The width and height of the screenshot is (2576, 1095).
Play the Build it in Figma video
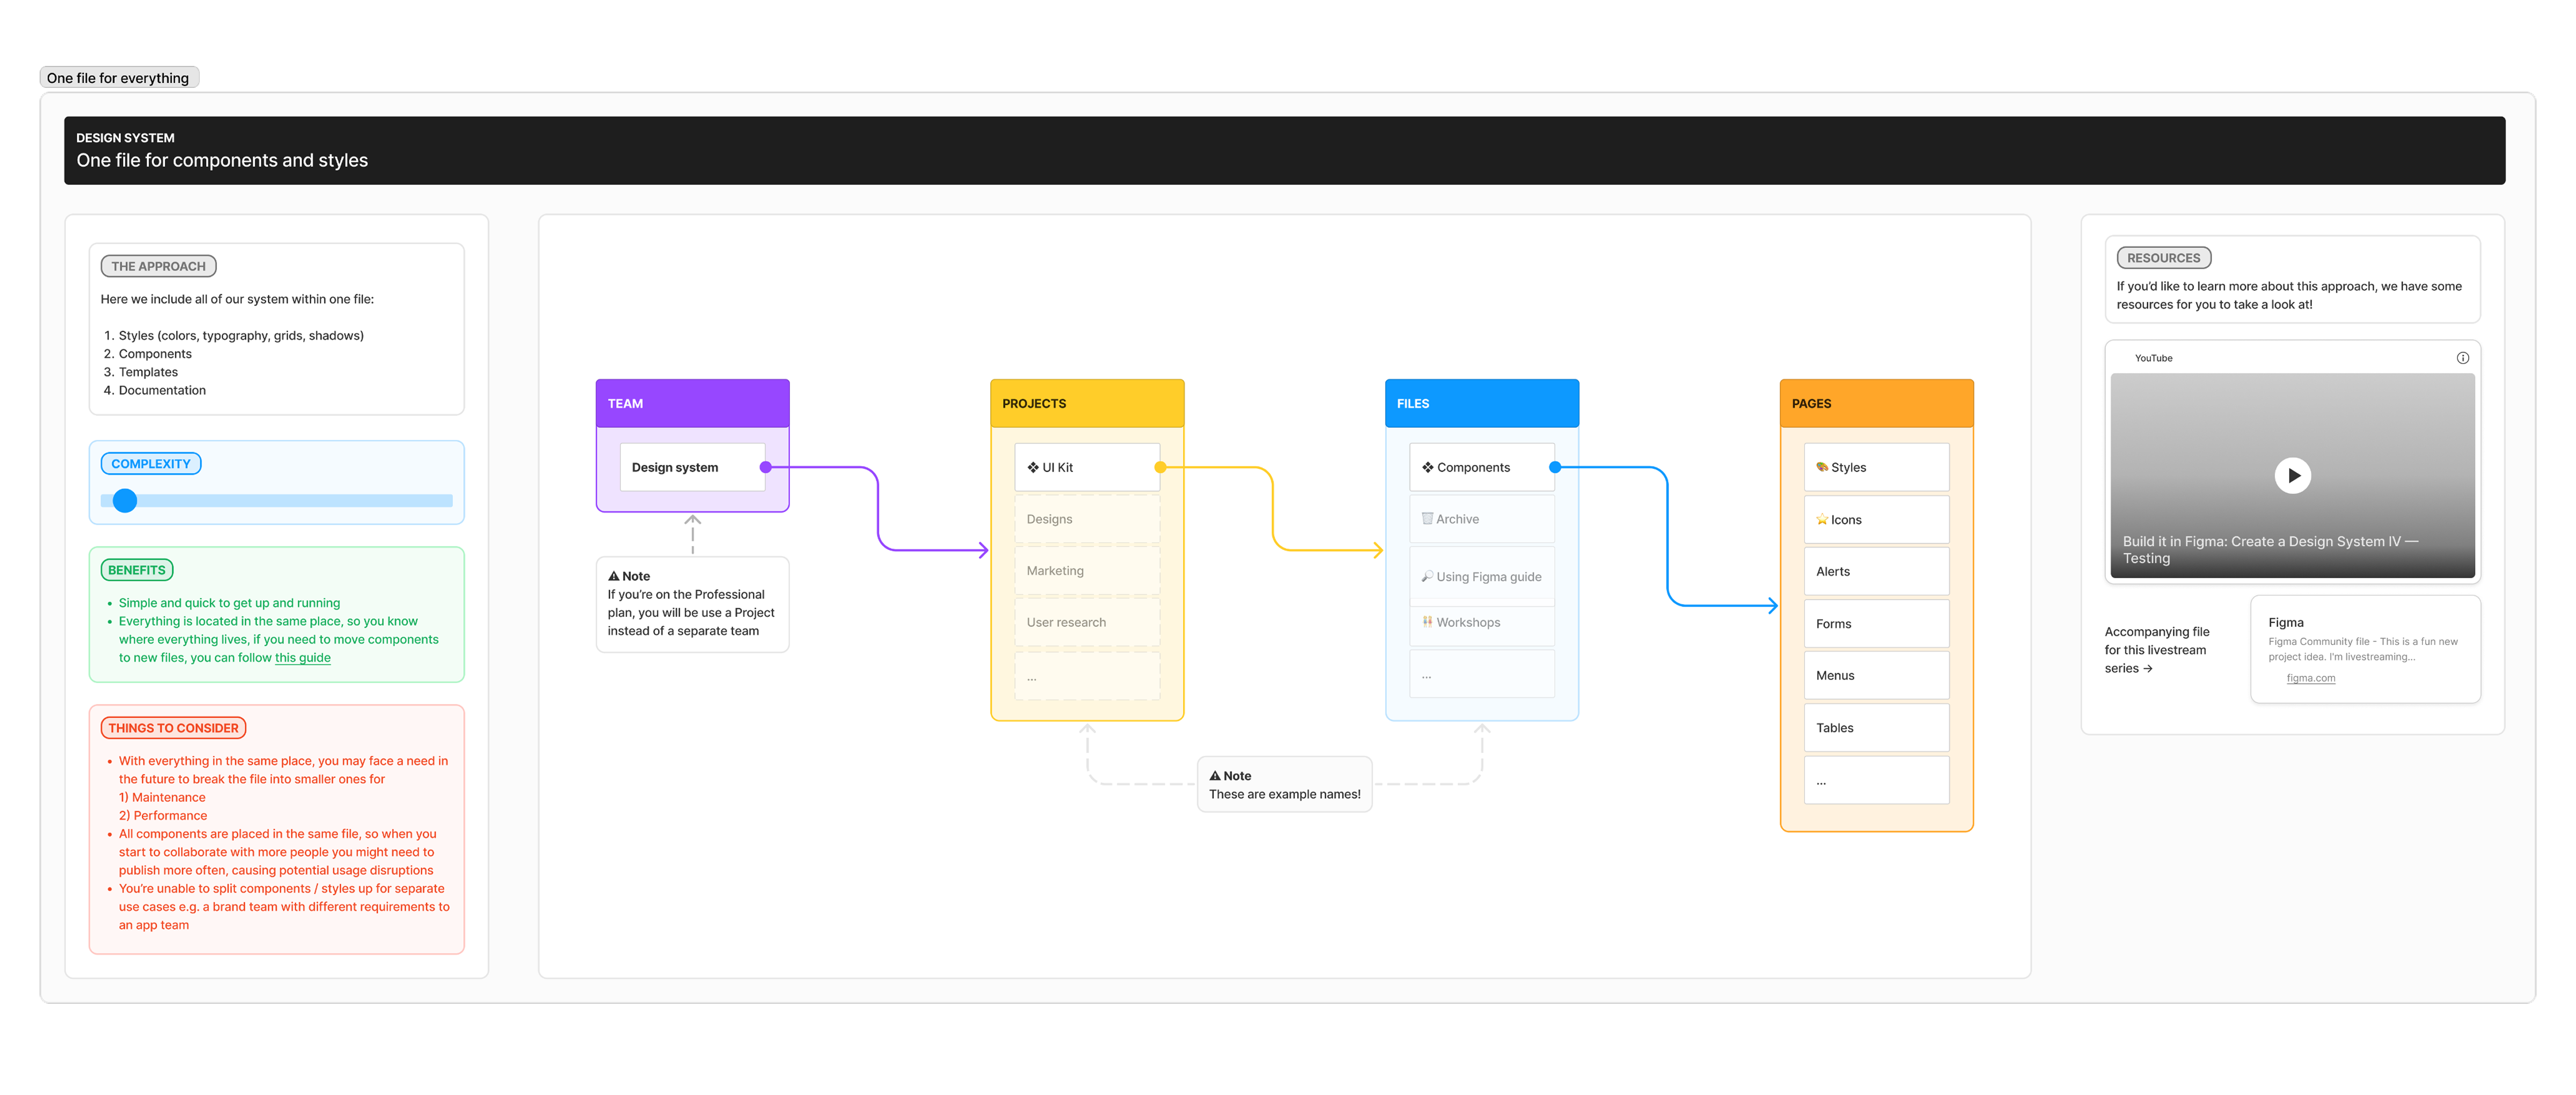2293,475
